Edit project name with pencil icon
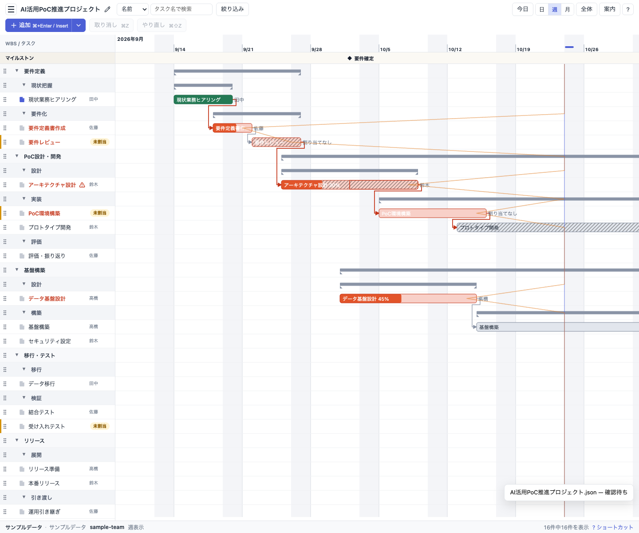Viewport: 639px width, 533px height. (x=107, y=9)
